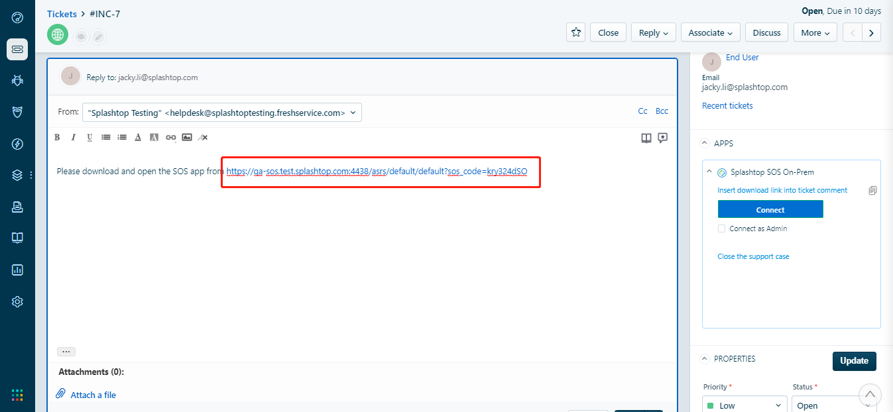Expand the Reply dropdown button
Image resolution: width=893 pixels, height=412 pixels.
(x=654, y=32)
